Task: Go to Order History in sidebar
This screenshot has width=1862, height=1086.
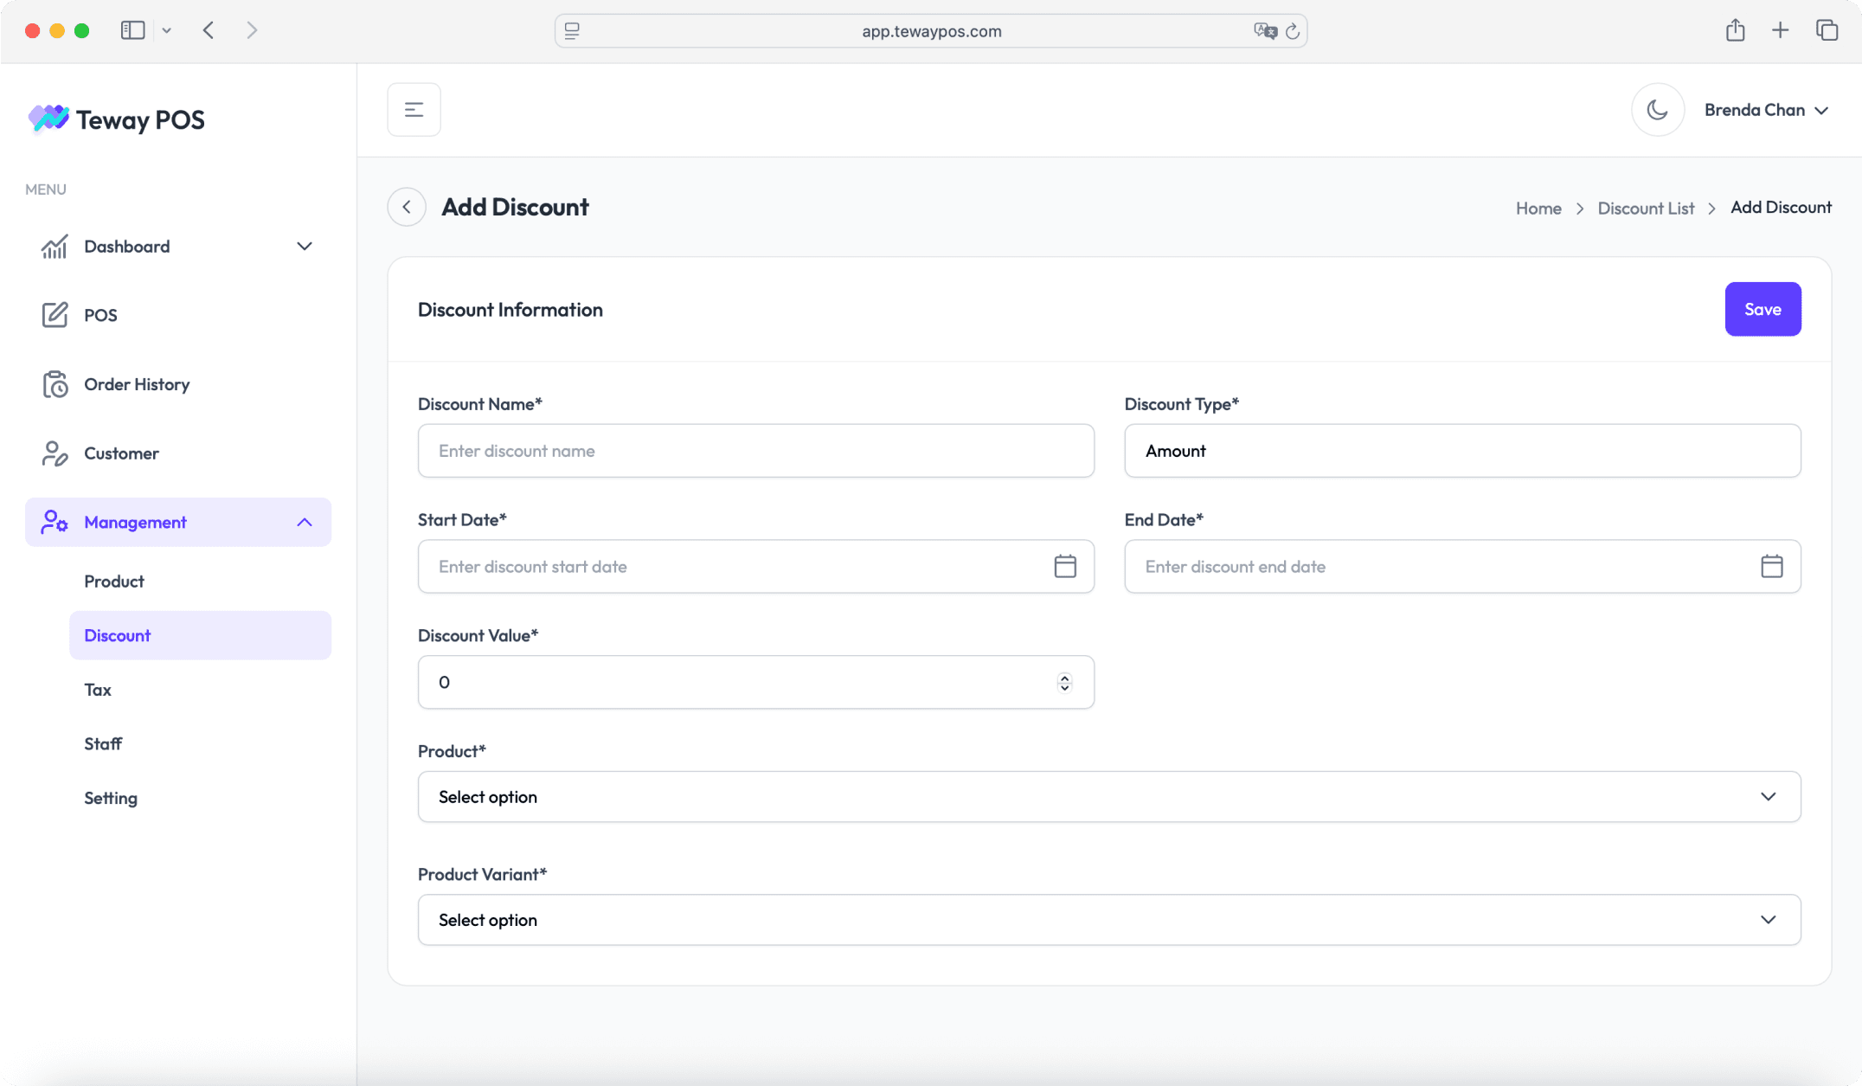Action: 136,384
